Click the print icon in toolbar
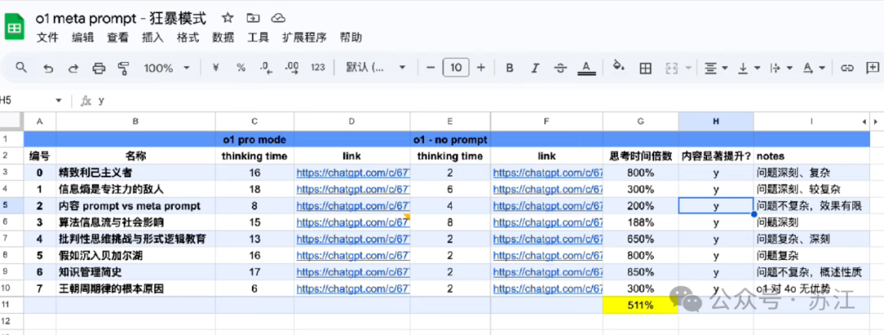 pyautogui.click(x=99, y=68)
